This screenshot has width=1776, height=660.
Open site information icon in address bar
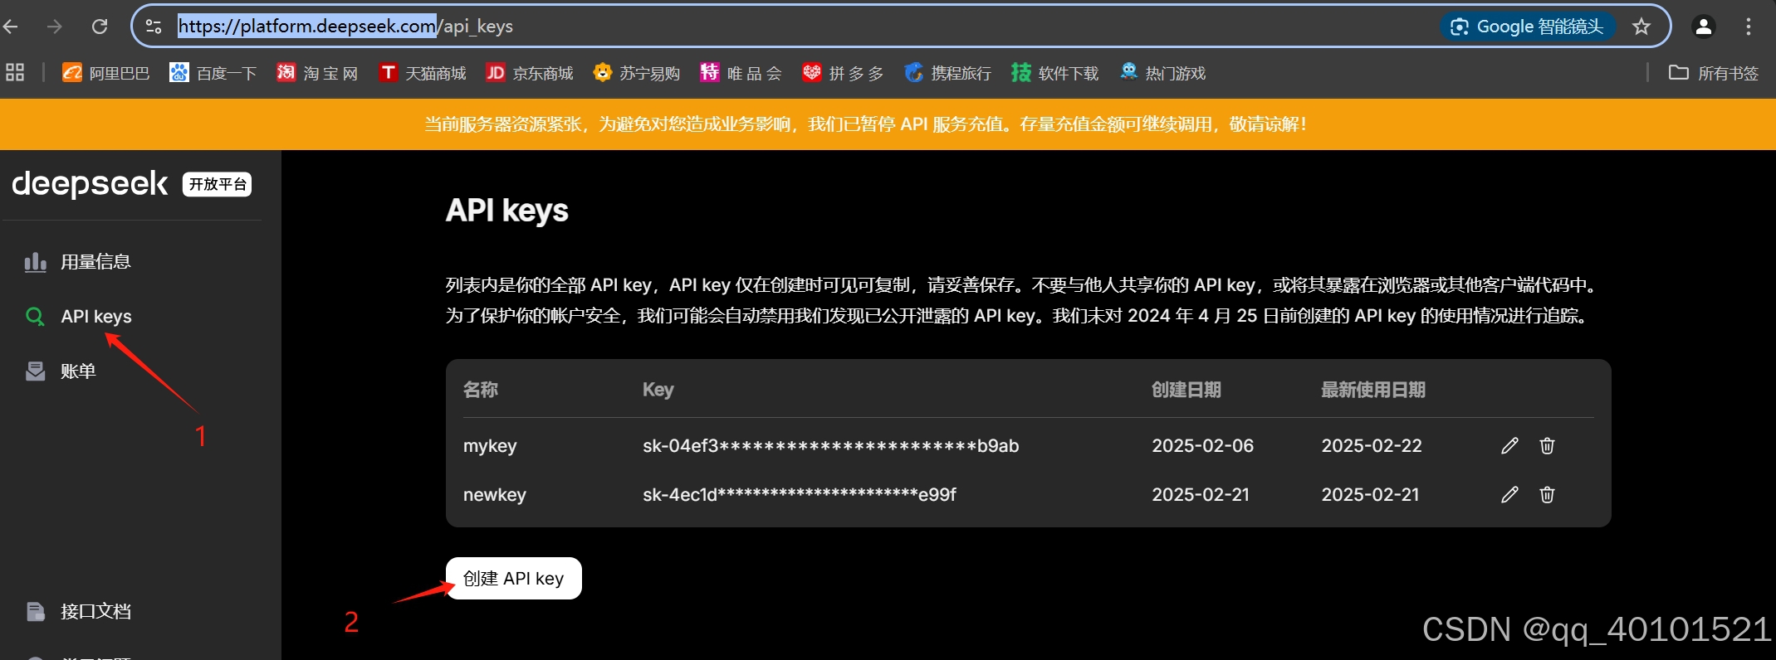pyautogui.click(x=154, y=27)
